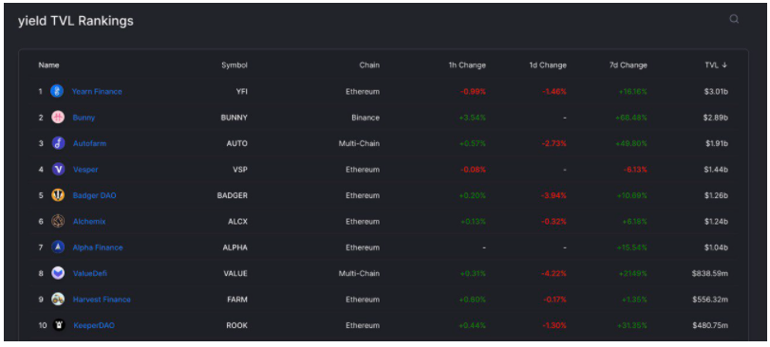Click the KeeperDAO rook logo icon
The height and width of the screenshot is (347, 770).
[x=59, y=325]
